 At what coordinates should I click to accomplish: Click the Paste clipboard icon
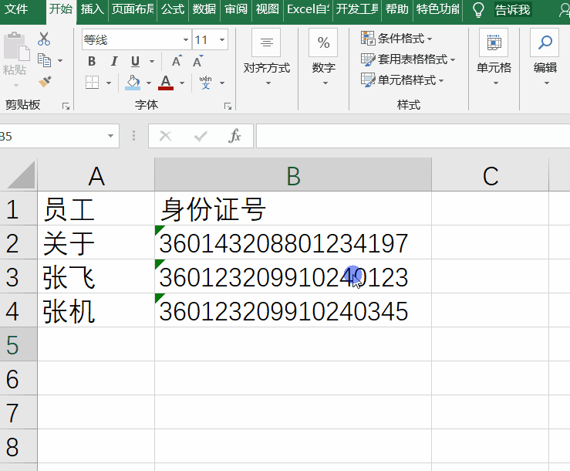15,46
